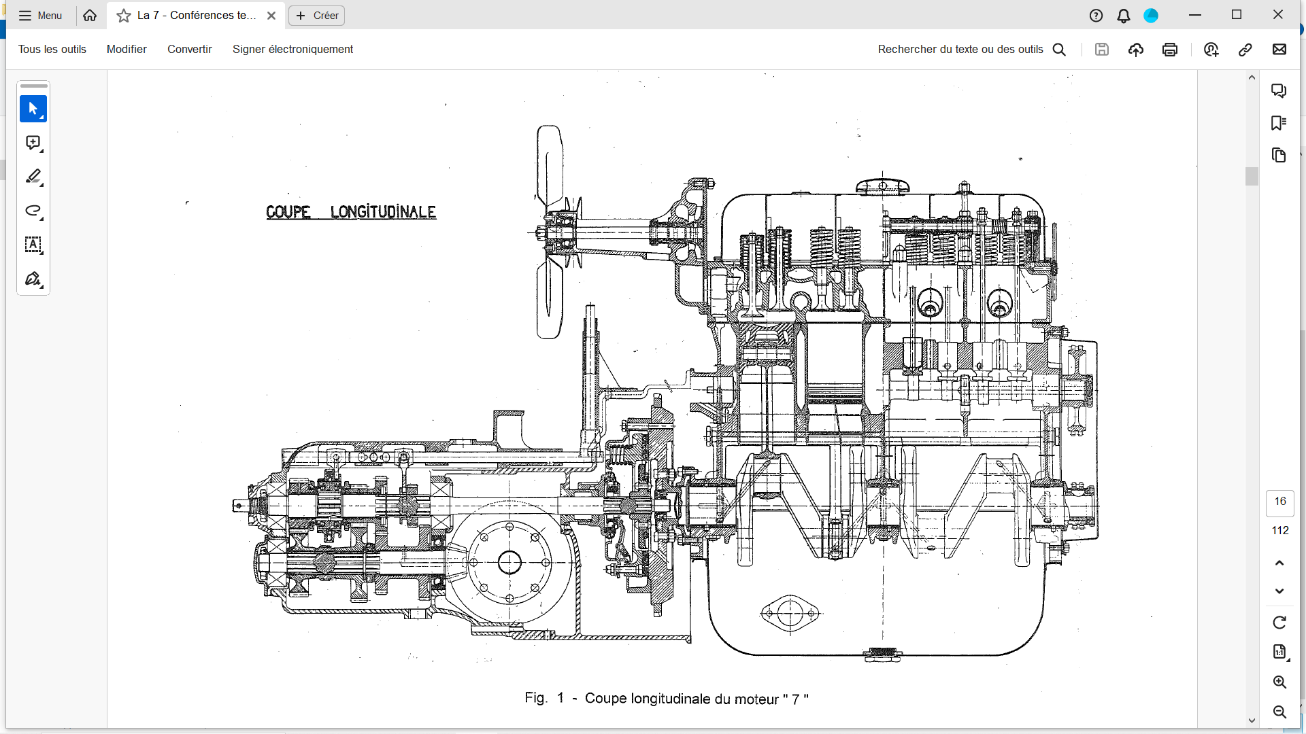1306x734 pixels.
Task: Open the Help question mark icon
Action: (1096, 16)
